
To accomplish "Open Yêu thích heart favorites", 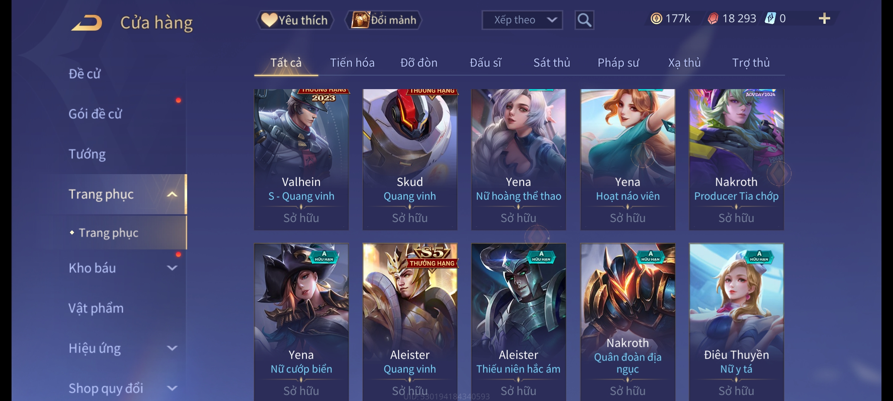I will click(x=295, y=20).
